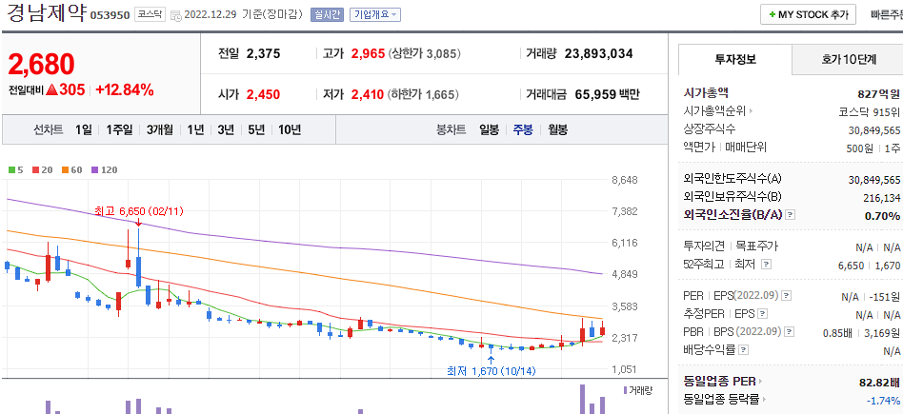903x414 pixels.
Task: Open help icon next to PBR BPS(2022.09)
Action: [790, 331]
